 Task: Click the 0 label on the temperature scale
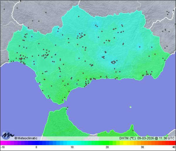pyautogui.click(x=36, y=147)
